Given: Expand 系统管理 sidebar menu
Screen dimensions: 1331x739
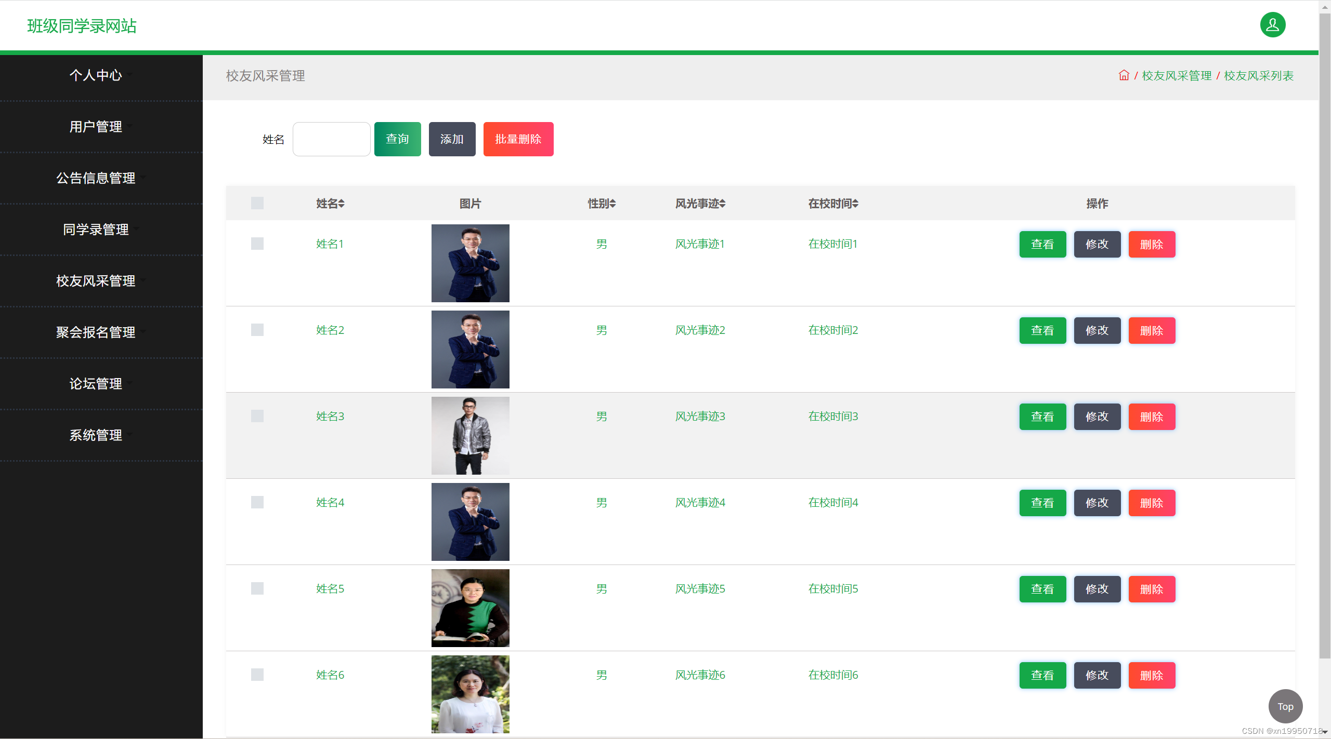Looking at the screenshot, I should (101, 435).
